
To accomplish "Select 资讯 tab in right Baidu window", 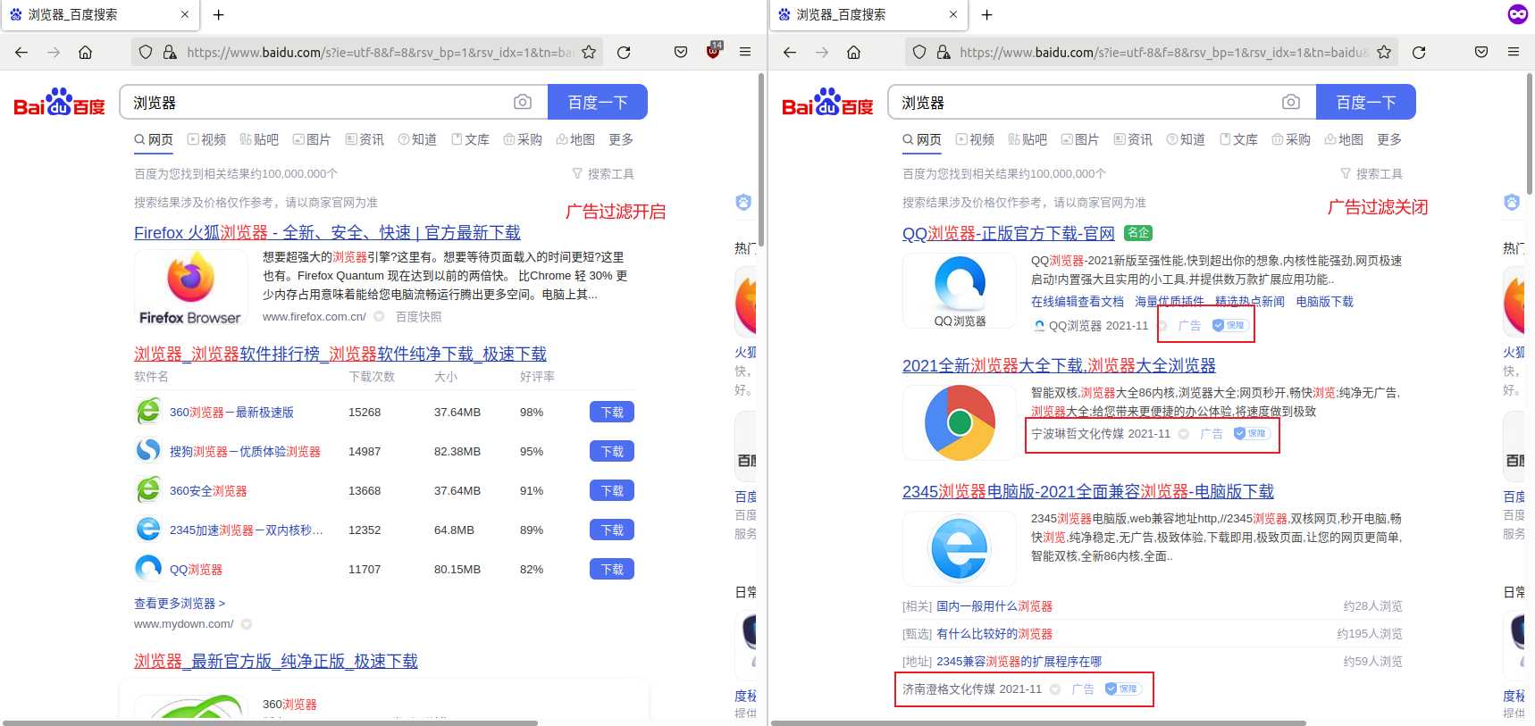I will pos(1133,139).
